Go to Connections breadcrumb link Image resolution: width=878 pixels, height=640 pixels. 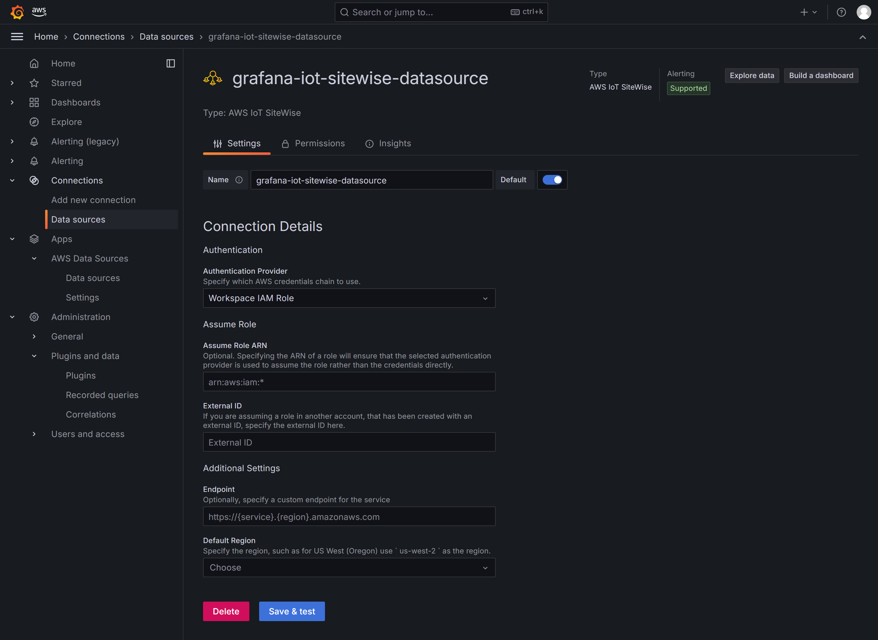point(99,36)
